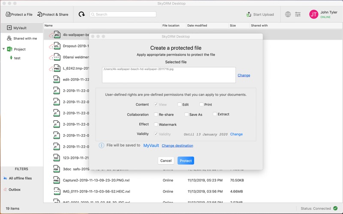343x214 pixels.
Task: Click the Protect & Share toolbar button
Action: [x=53, y=15]
